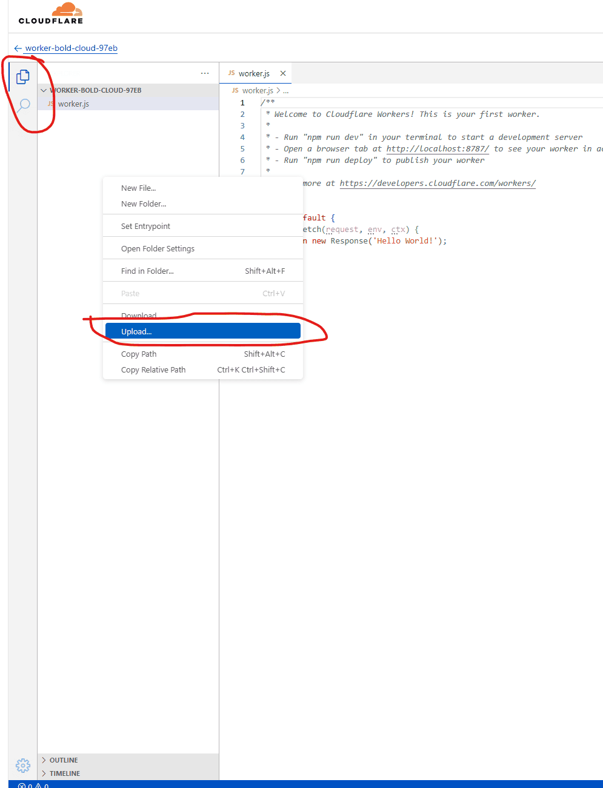This screenshot has height=788, width=603.
Task: Open the worker-bold-cloud-97eb breadcrumb link
Action: click(72, 48)
